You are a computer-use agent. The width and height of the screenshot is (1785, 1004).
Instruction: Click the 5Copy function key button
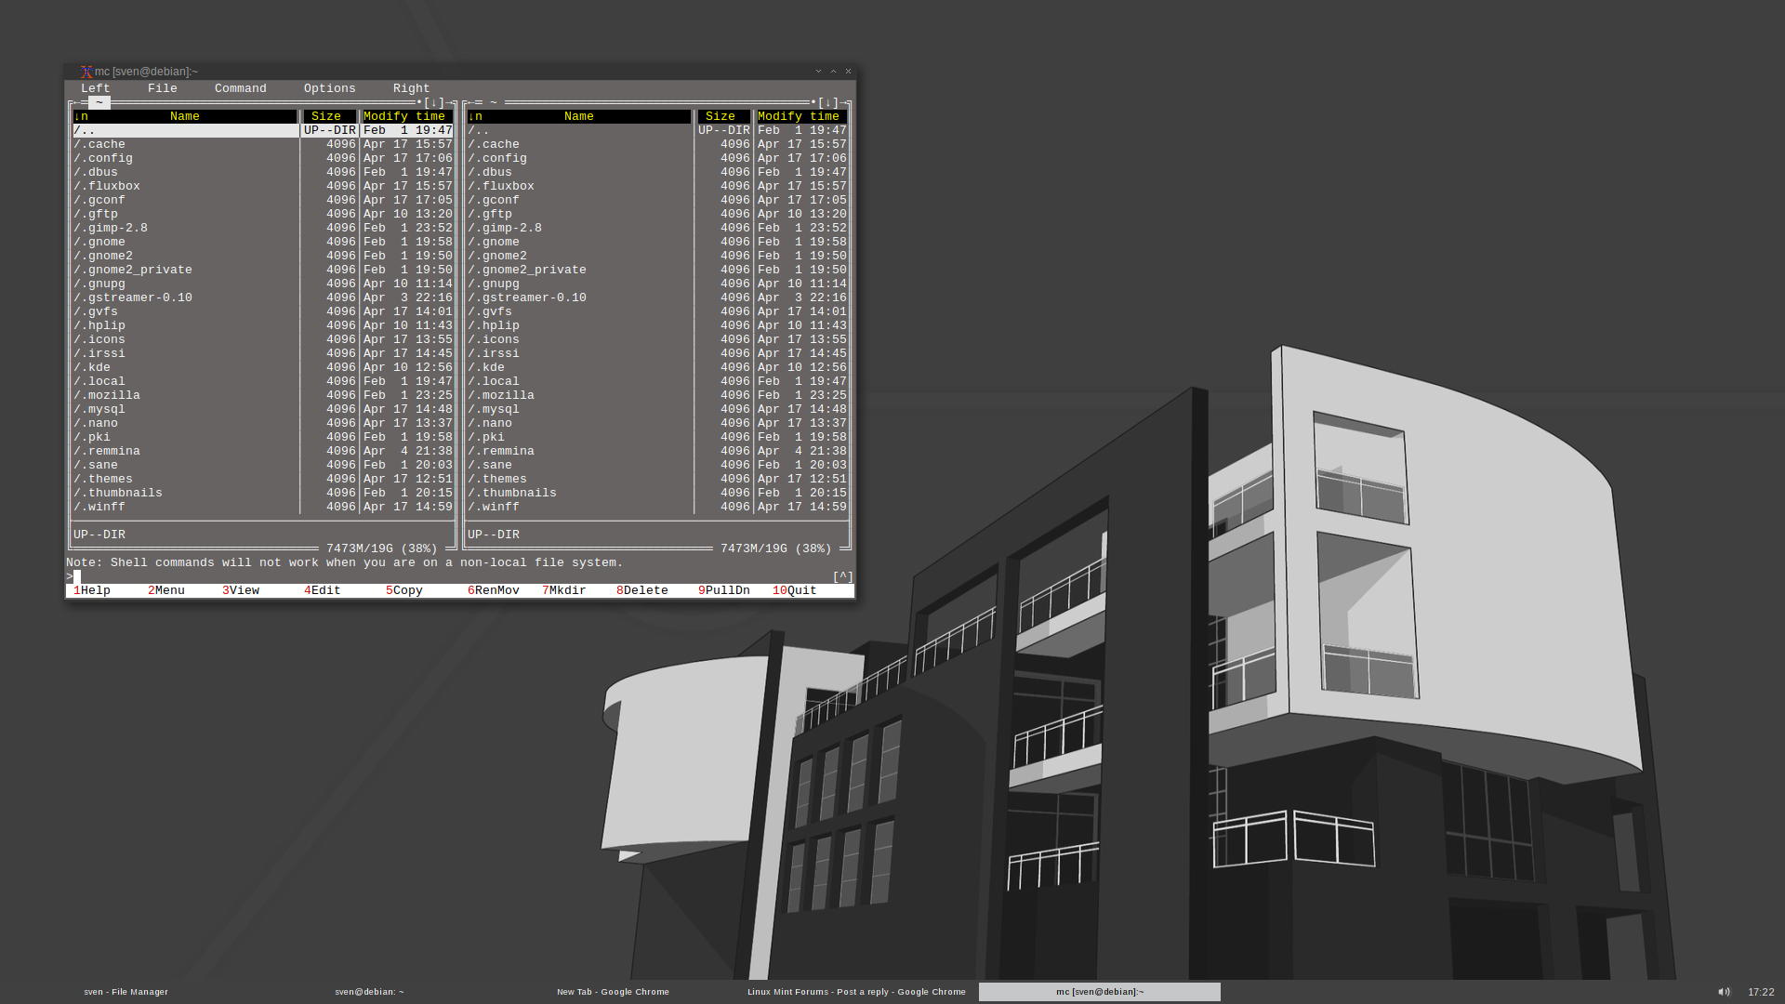tap(404, 590)
